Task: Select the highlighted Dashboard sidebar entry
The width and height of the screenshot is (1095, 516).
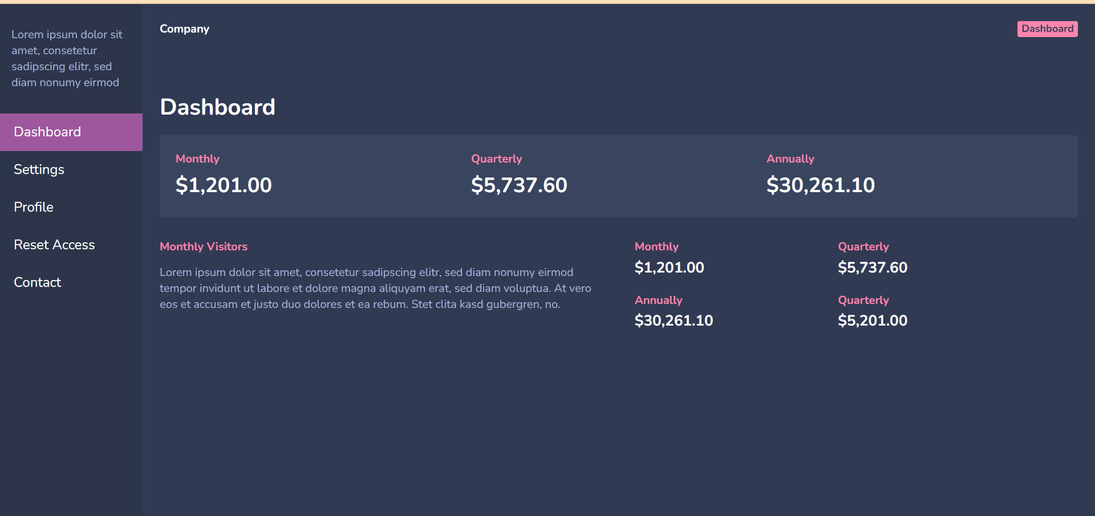Action: pos(47,132)
